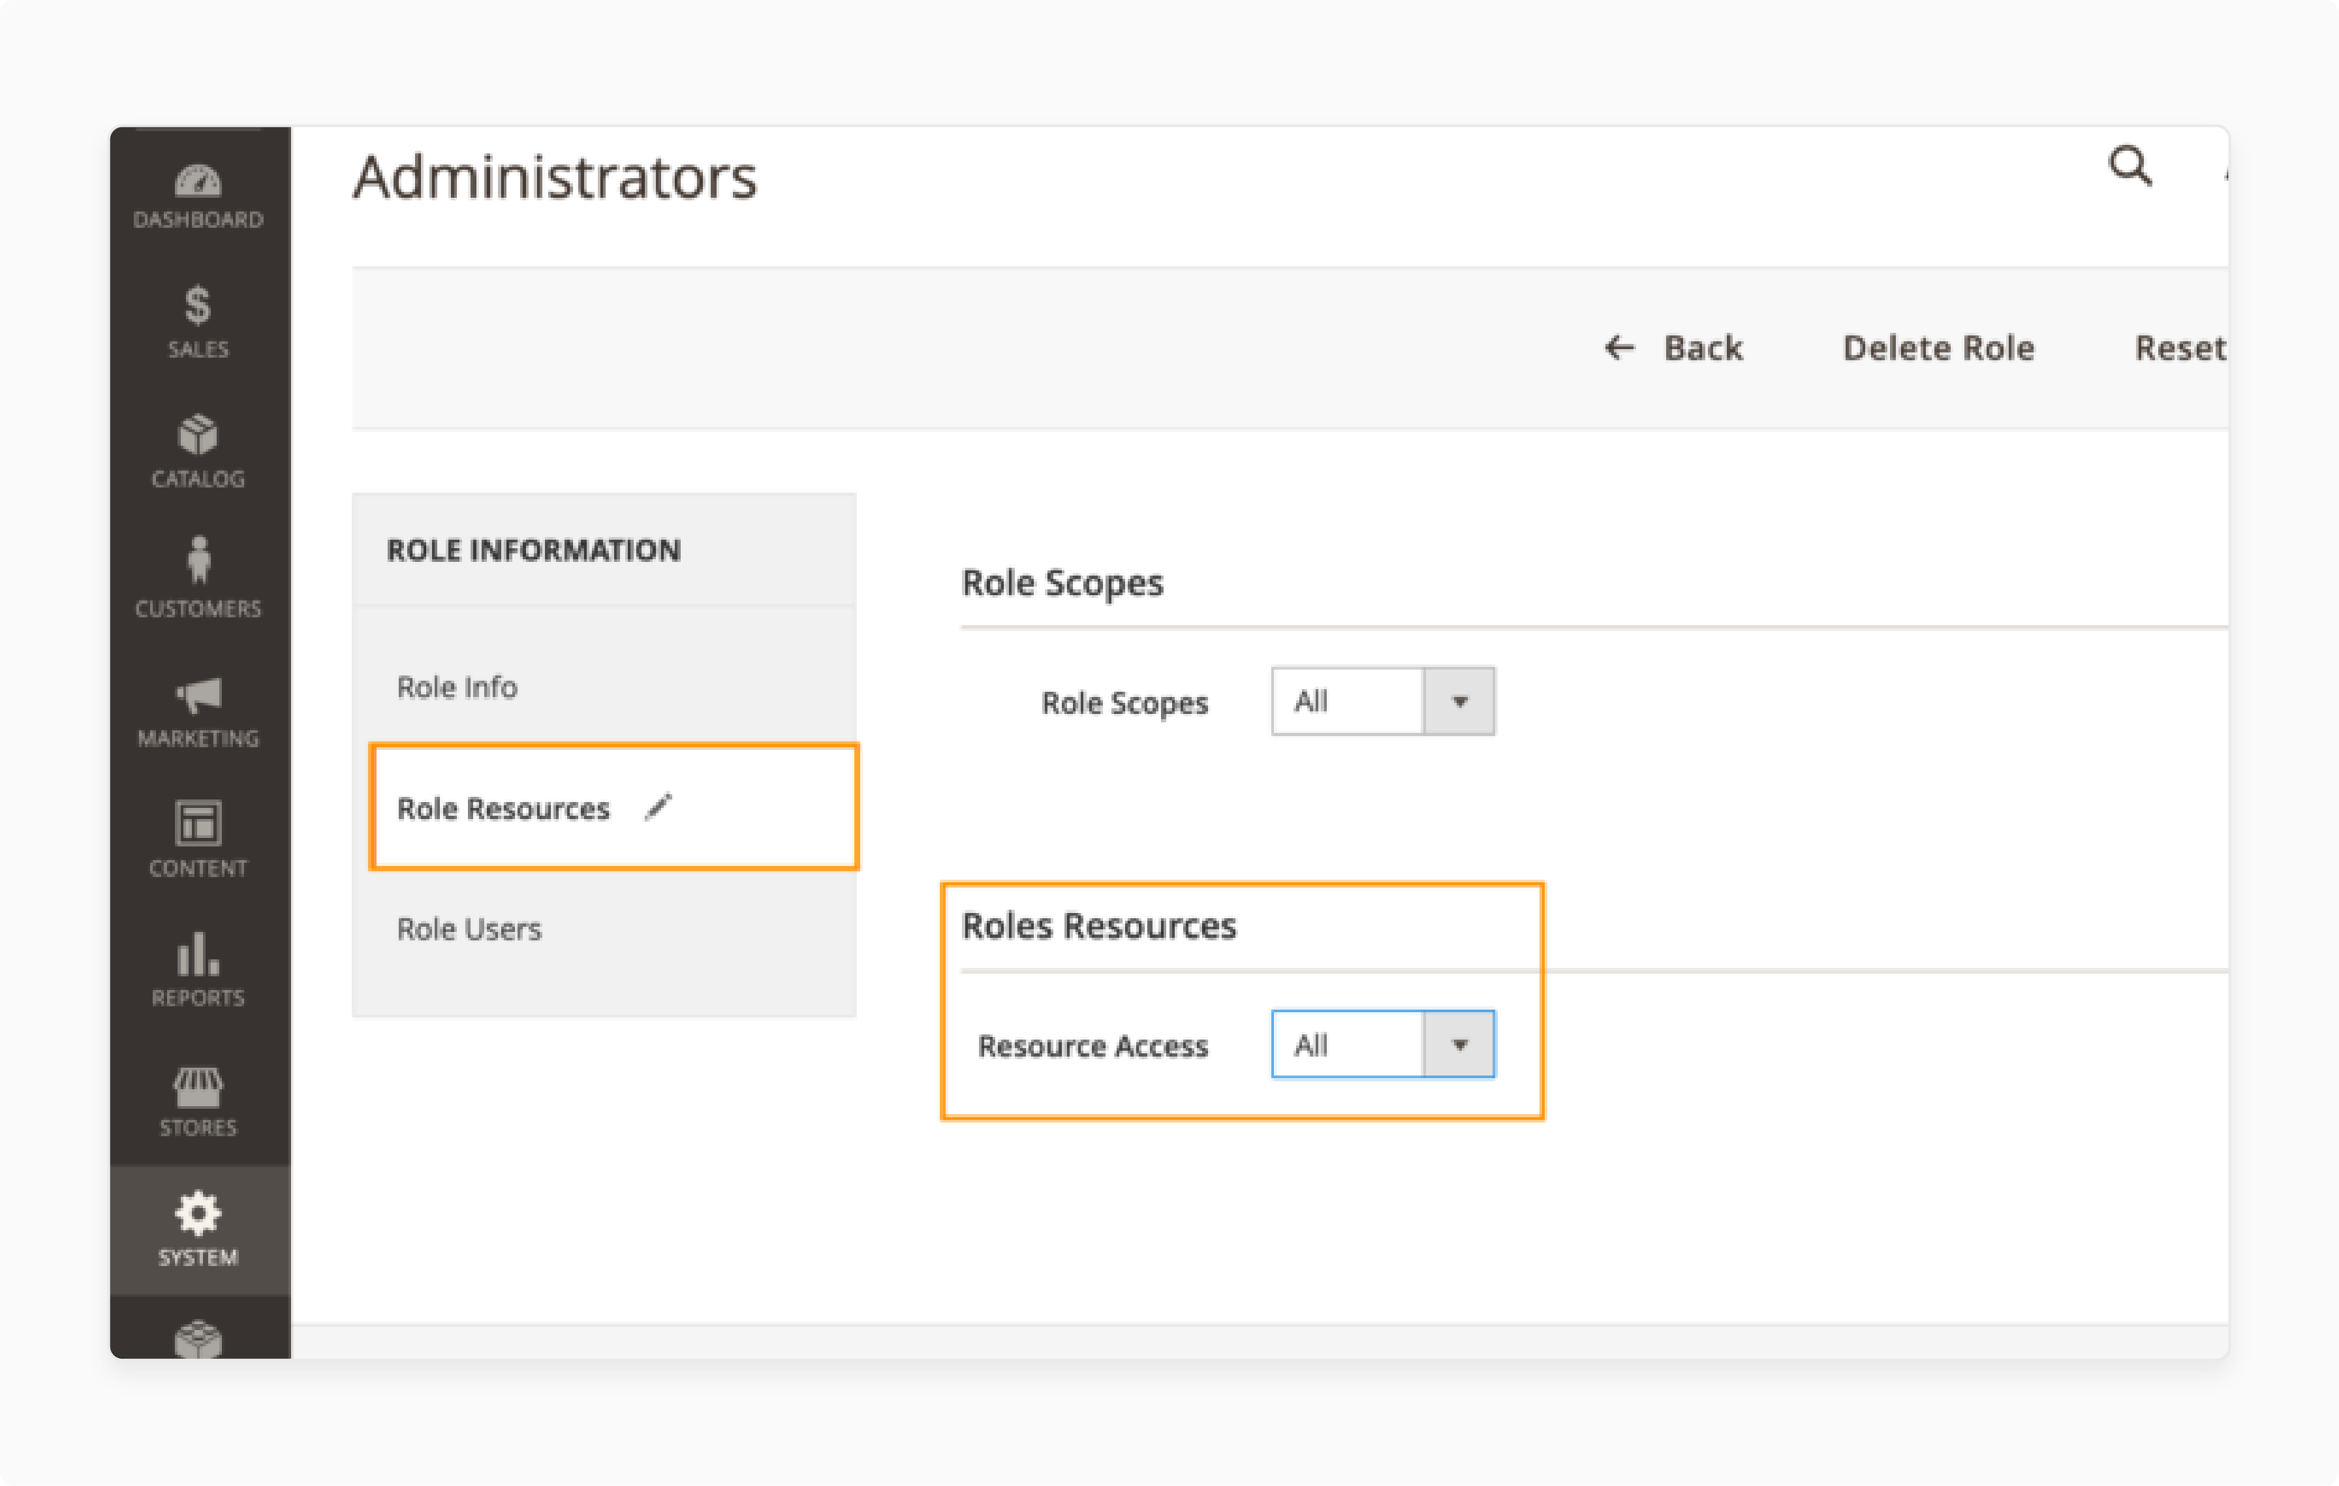The height and width of the screenshot is (1486, 2339).
Task: Open the Marketing megaphone icon
Action: (x=198, y=694)
